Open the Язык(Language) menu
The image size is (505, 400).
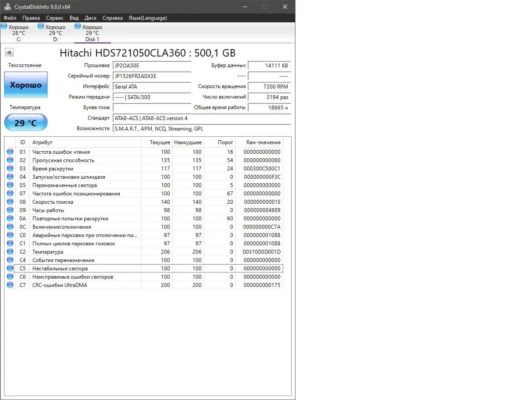click(x=147, y=18)
